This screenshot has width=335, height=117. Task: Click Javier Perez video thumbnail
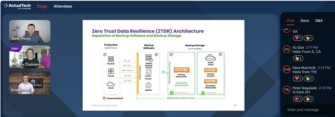point(30,31)
